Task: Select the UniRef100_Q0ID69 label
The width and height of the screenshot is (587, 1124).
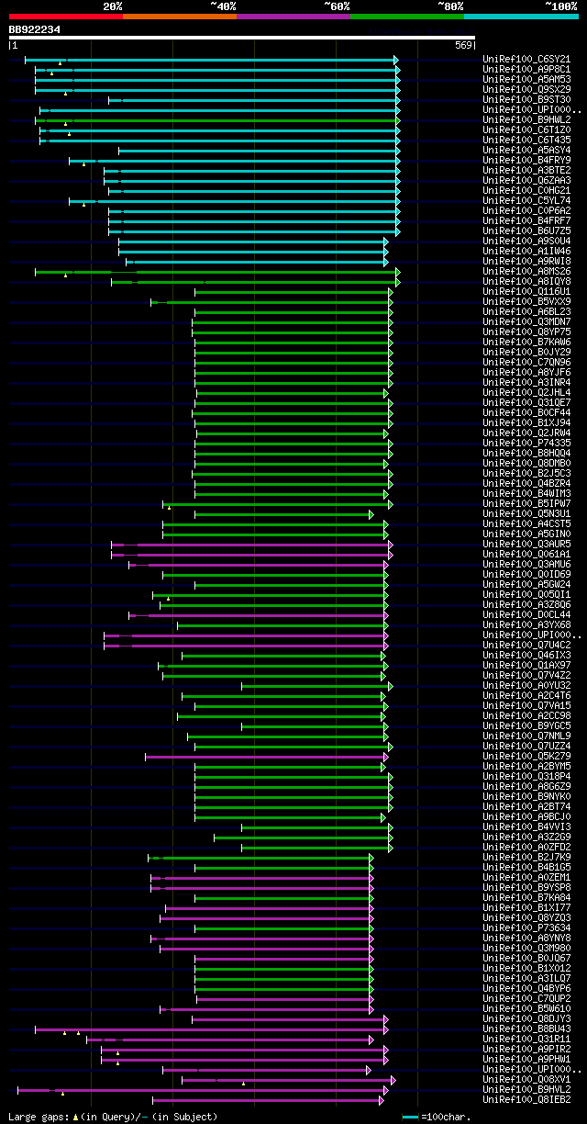Action: (526, 575)
